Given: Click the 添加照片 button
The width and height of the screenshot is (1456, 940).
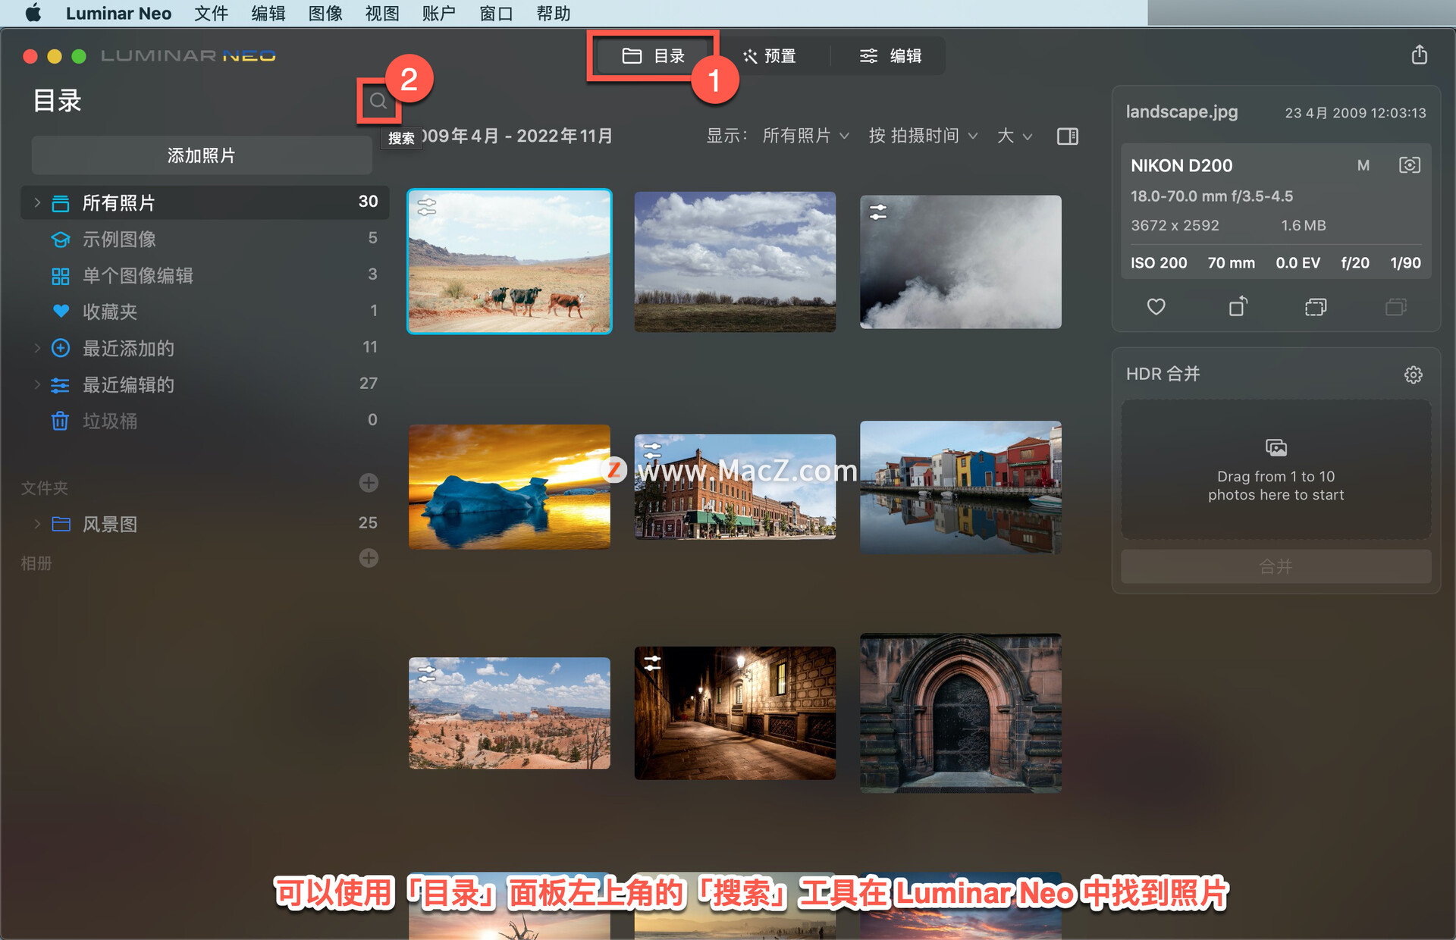Looking at the screenshot, I should [x=202, y=155].
